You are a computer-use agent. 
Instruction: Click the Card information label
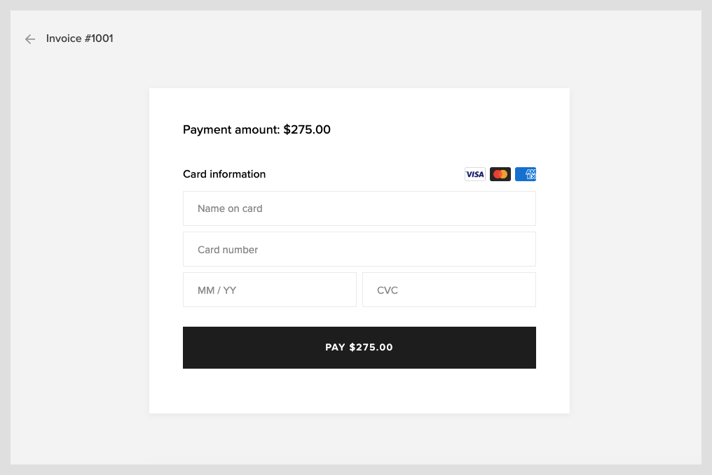pyautogui.click(x=224, y=174)
